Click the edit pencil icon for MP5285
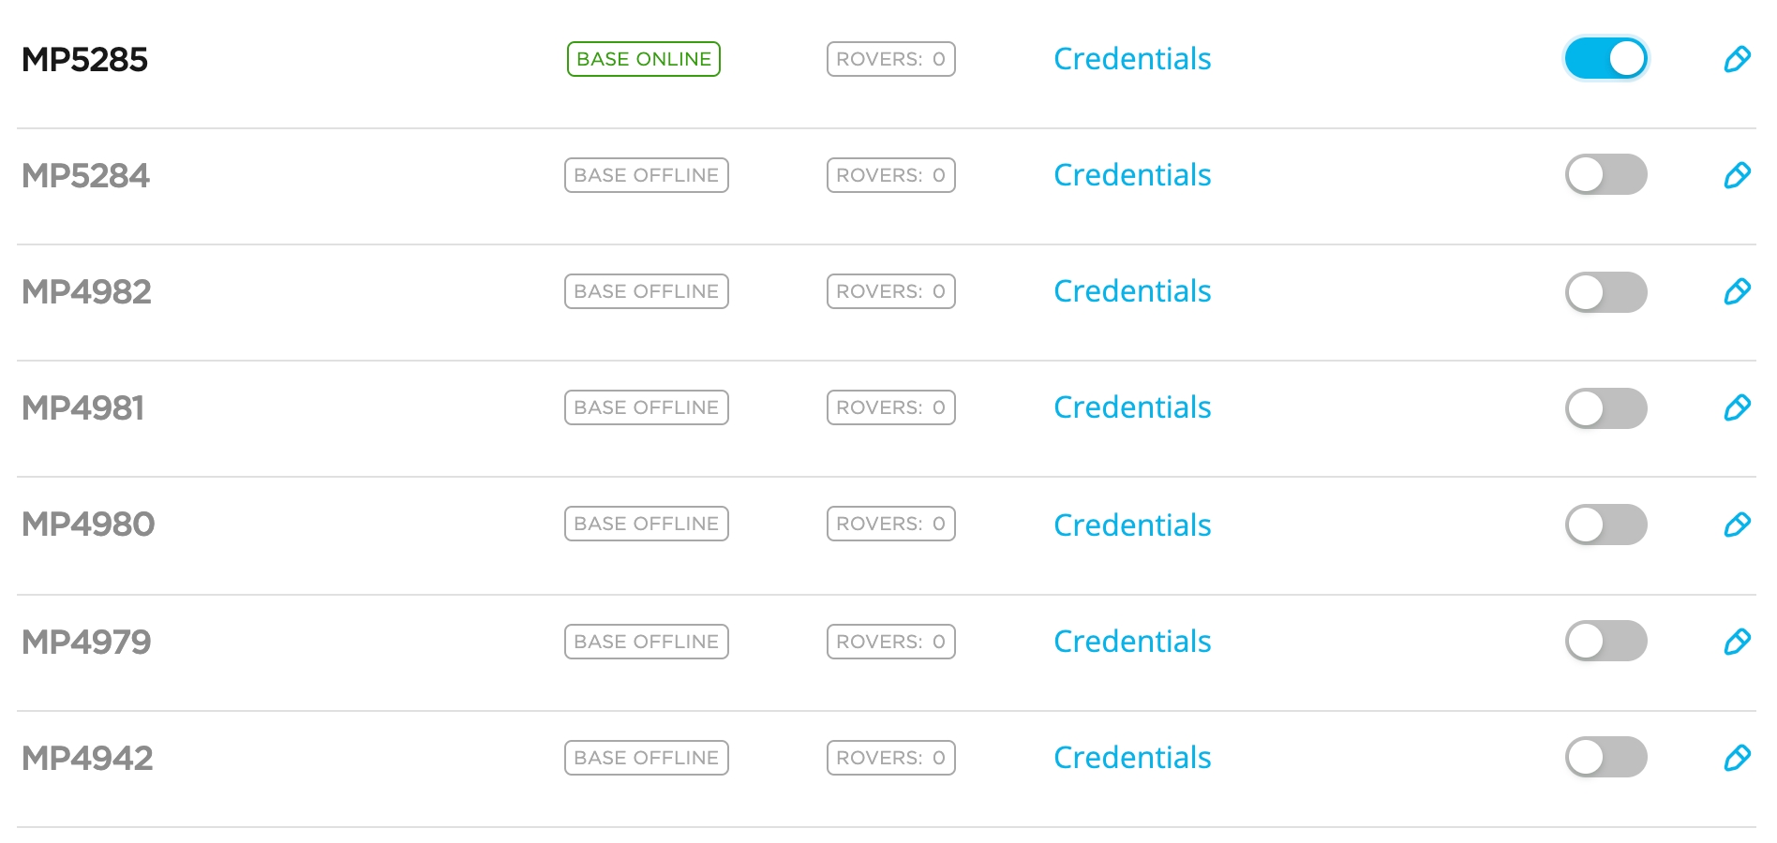Screen dimensions: 1777x843 click(x=1737, y=59)
